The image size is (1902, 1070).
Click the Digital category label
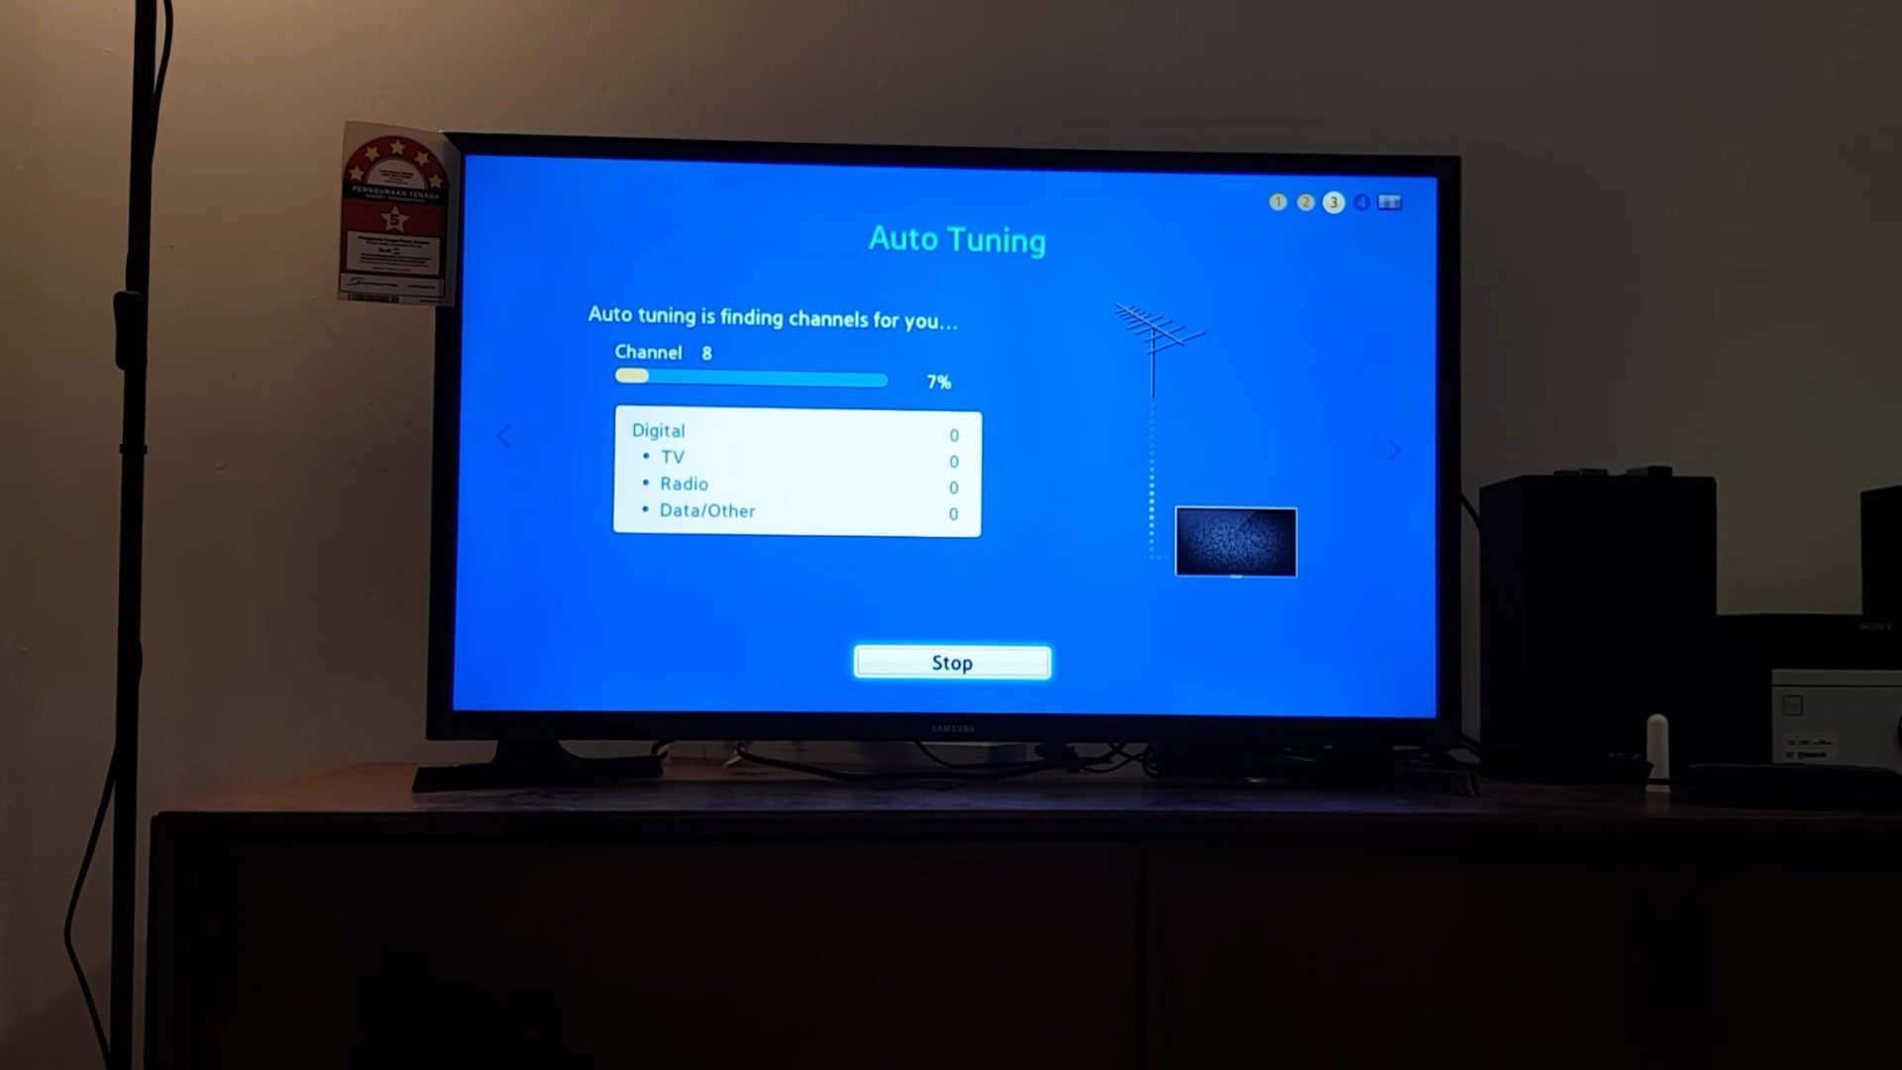[659, 430]
